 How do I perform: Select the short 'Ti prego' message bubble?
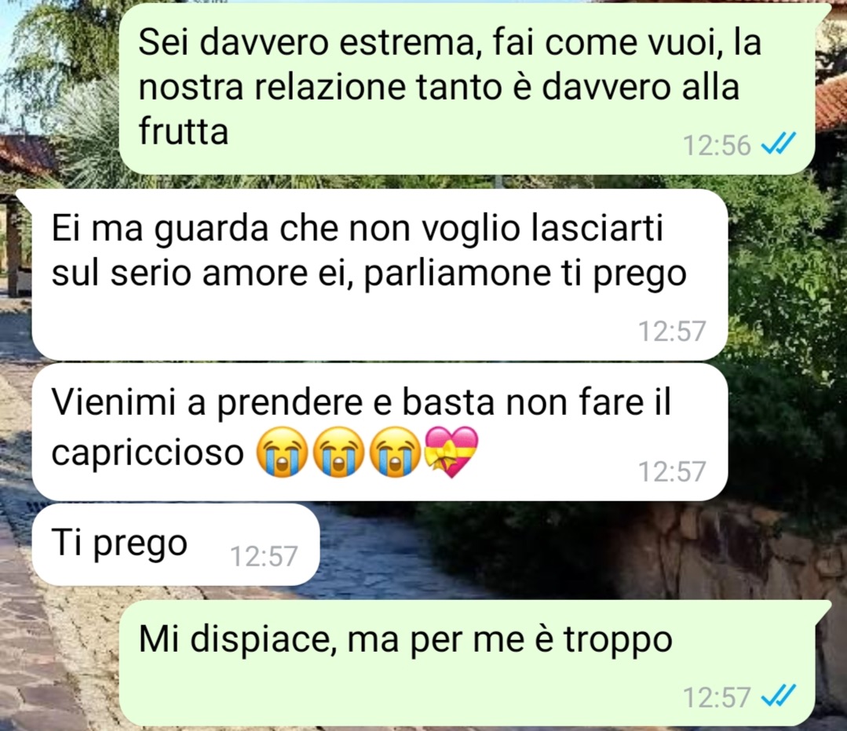(176, 544)
